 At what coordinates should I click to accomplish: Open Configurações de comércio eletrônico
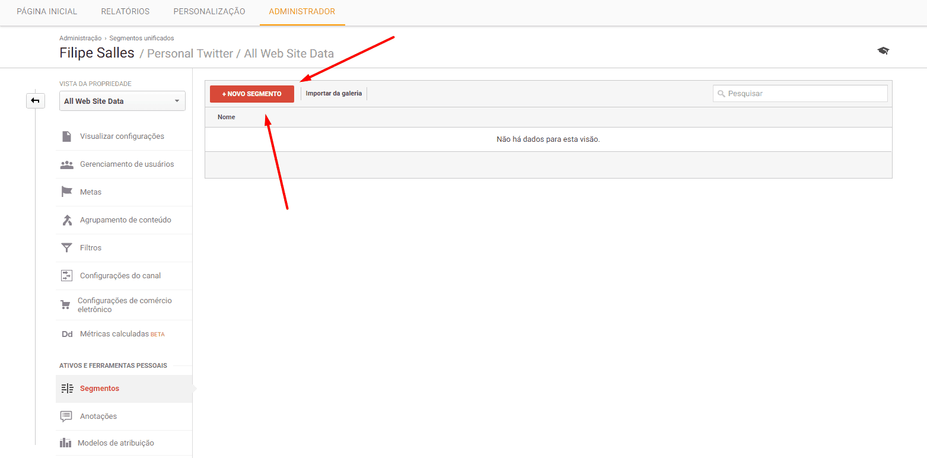pos(124,305)
